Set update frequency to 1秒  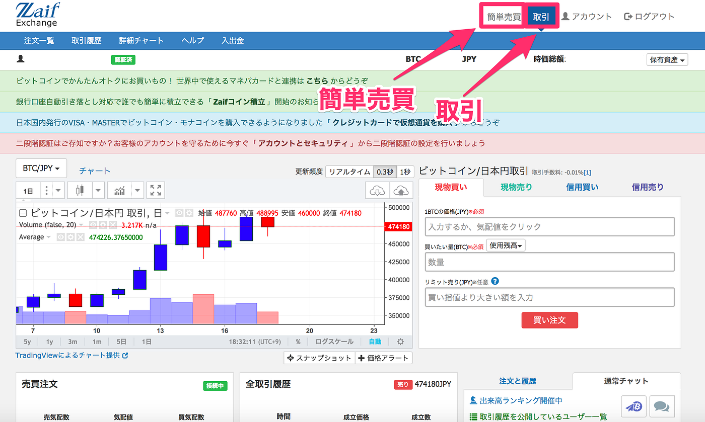click(404, 172)
